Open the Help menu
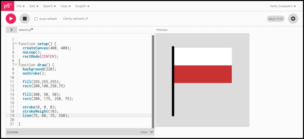Image resolution: width=304 pixels, height=139 pixels. [66, 6]
